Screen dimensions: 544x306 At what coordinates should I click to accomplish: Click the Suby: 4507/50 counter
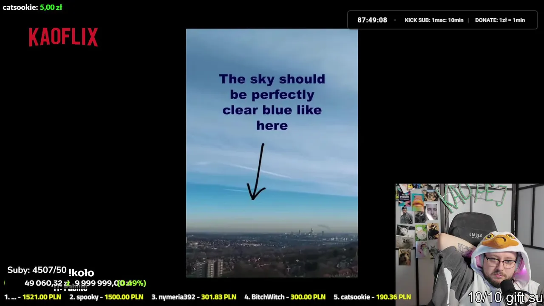tap(37, 270)
